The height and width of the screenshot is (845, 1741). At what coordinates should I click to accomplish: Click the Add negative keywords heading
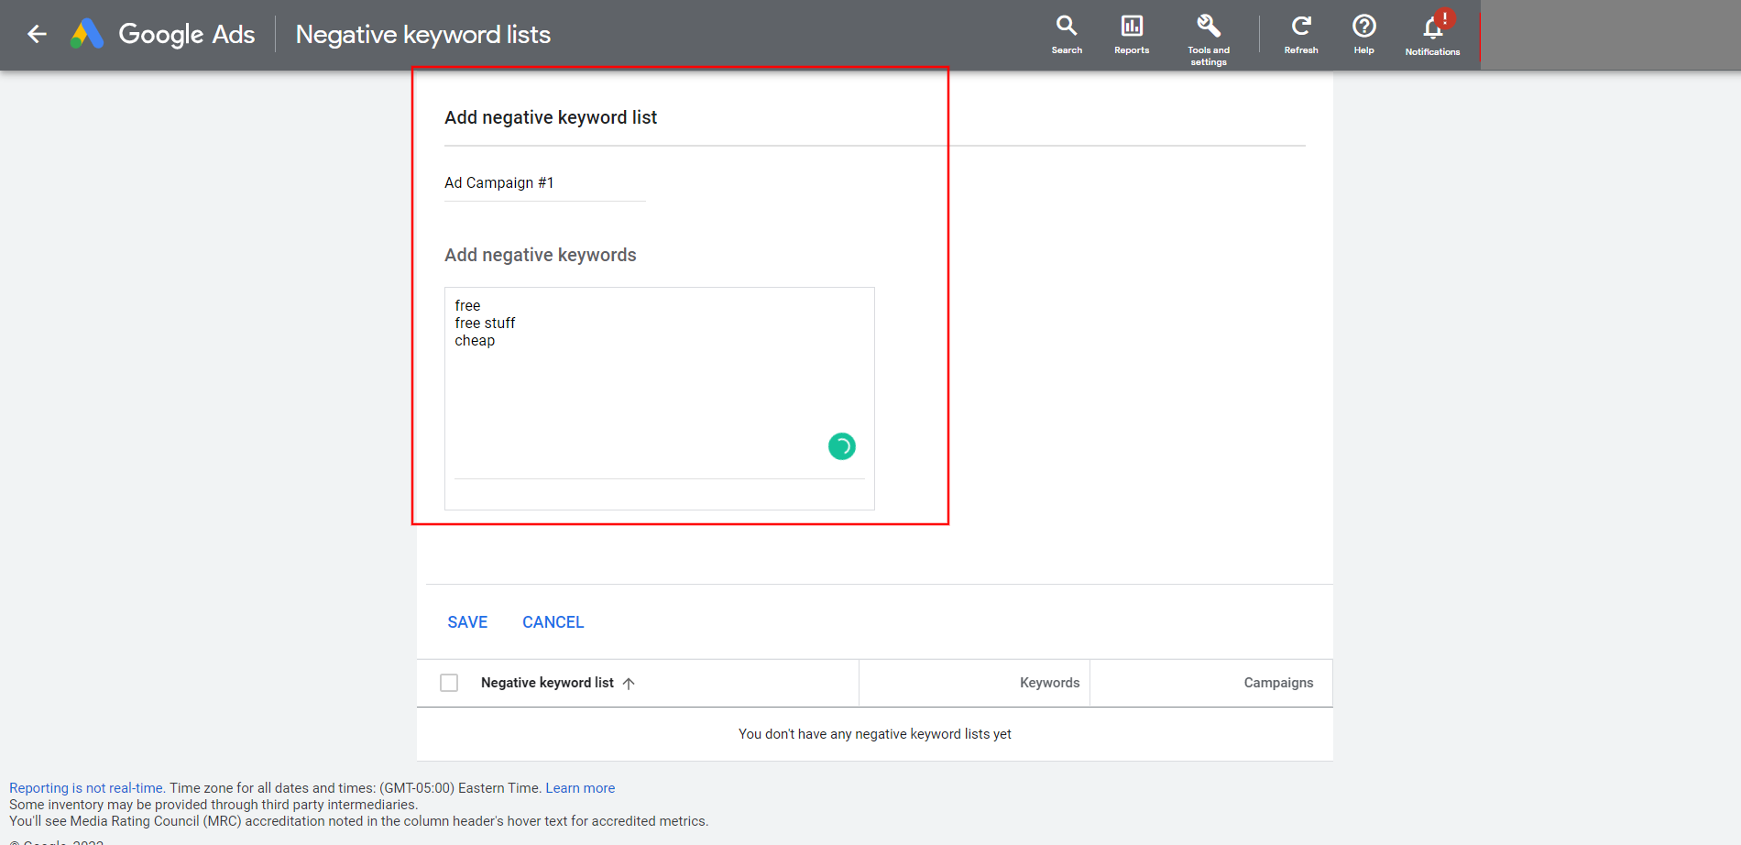541,255
